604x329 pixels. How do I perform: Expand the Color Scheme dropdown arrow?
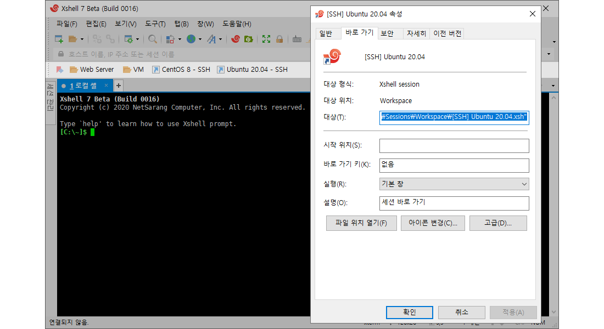180,39
